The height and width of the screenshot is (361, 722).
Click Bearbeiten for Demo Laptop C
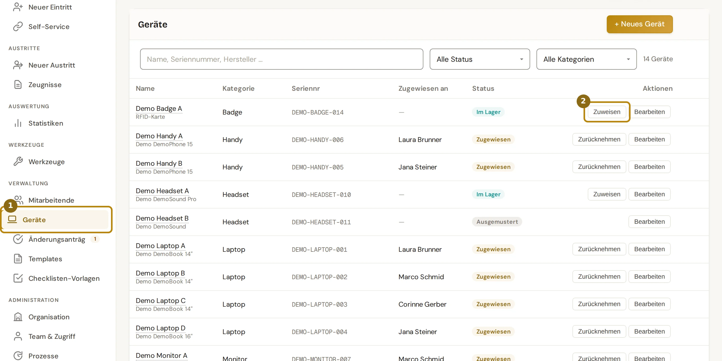click(649, 304)
